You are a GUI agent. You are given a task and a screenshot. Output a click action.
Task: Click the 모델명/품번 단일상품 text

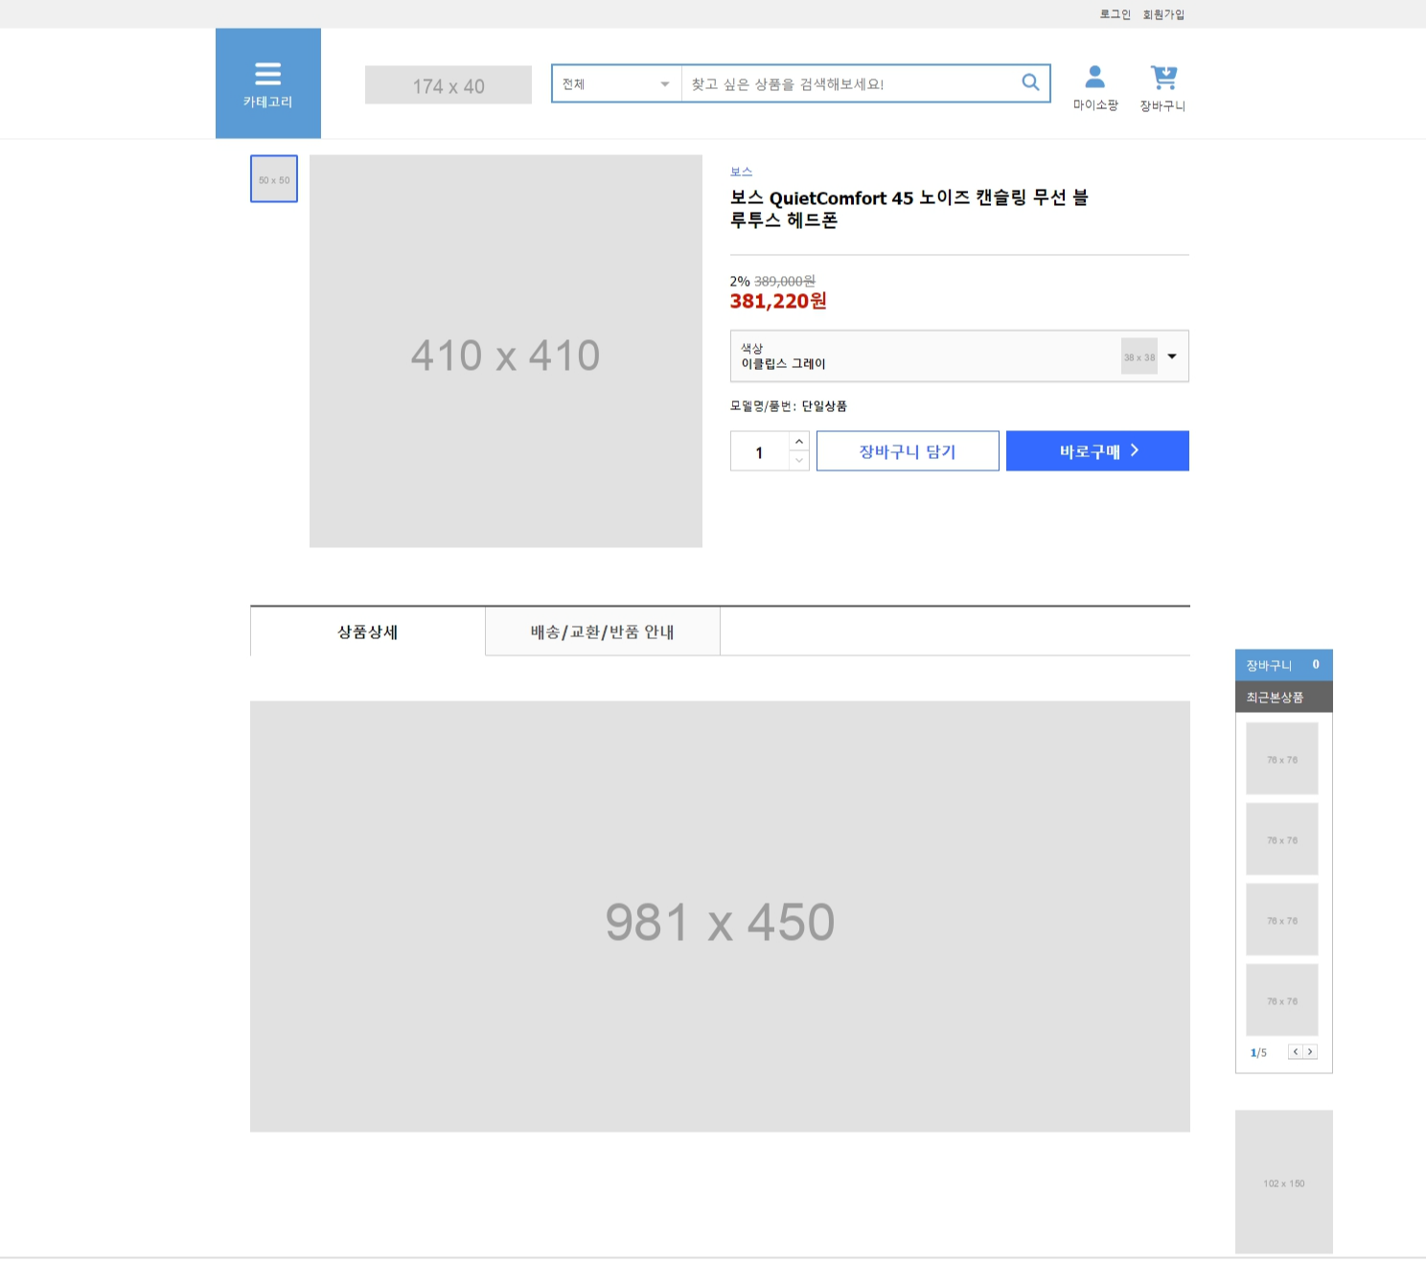pyautogui.click(x=789, y=406)
